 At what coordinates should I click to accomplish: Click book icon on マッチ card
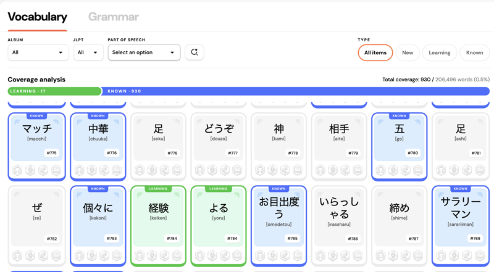(56, 170)
